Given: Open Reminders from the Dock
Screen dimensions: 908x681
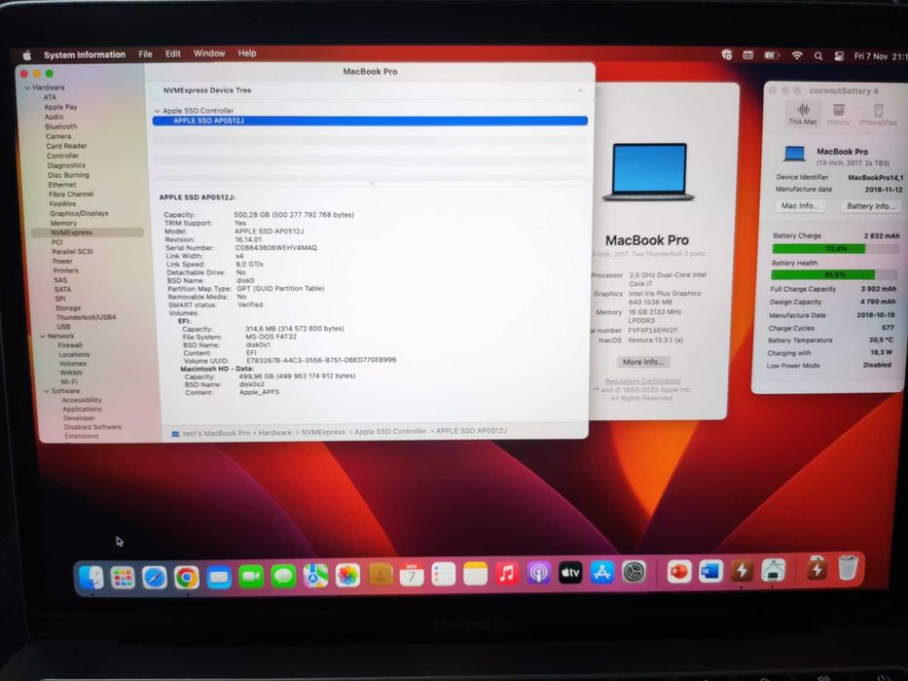Looking at the screenshot, I should [444, 574].
